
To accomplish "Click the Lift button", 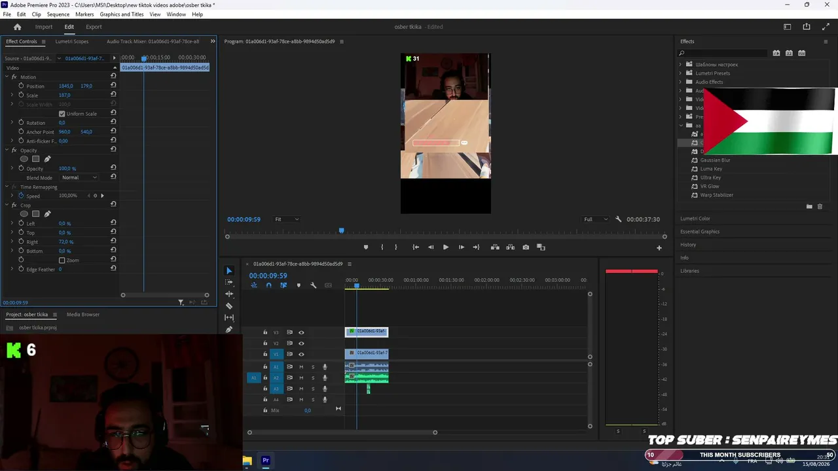I will tap(495, 247).
